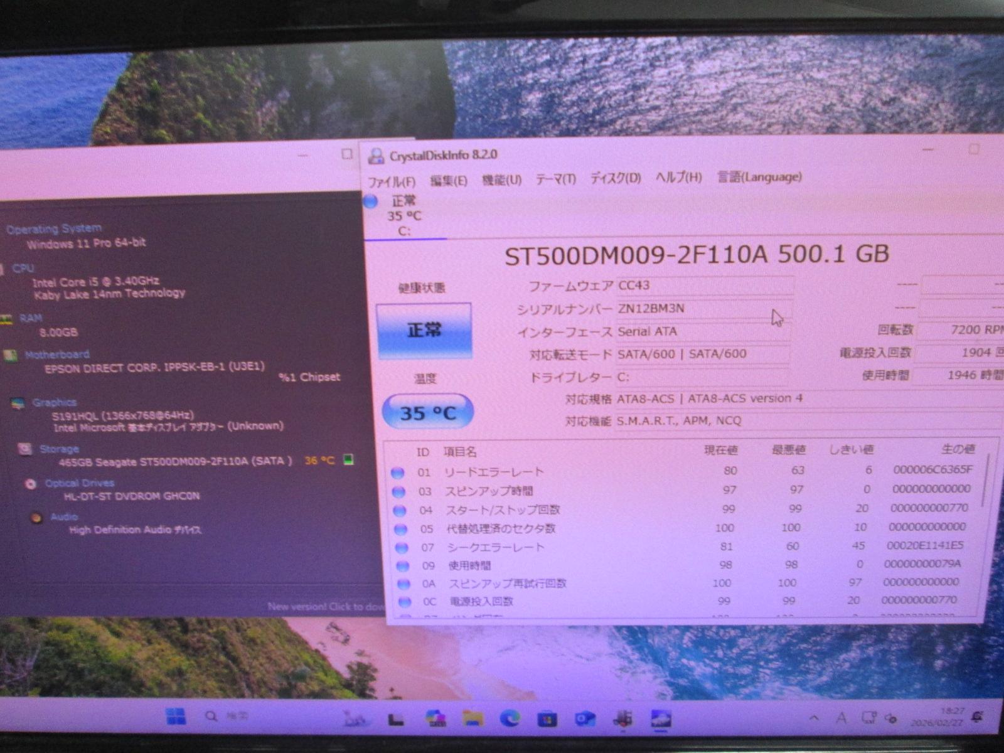The image size is (1004, 753).
Task: Open File Explorer from the taskbar
Action: pos(473,718)
